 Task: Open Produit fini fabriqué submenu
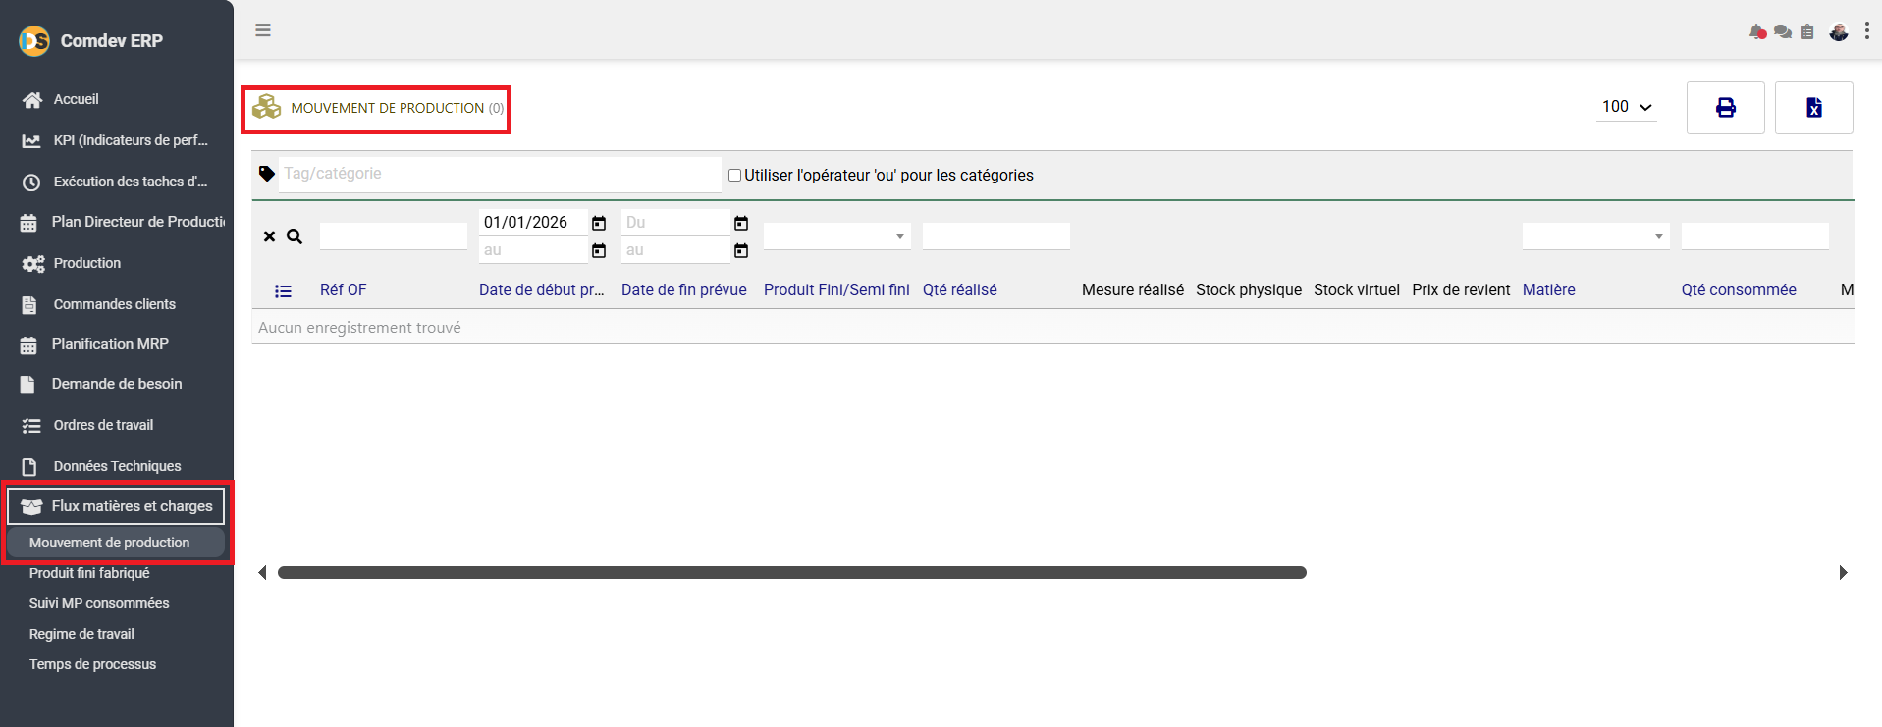click(x=89, y=574)
